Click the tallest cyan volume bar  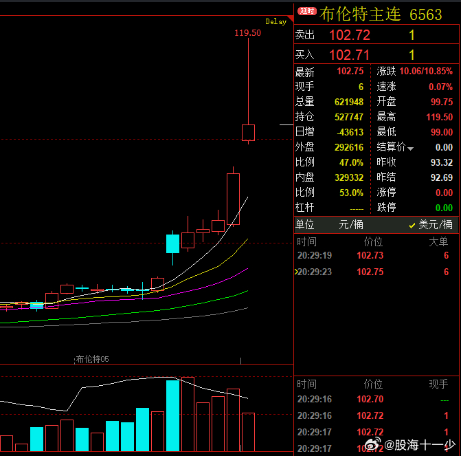[x=172, y=415]
